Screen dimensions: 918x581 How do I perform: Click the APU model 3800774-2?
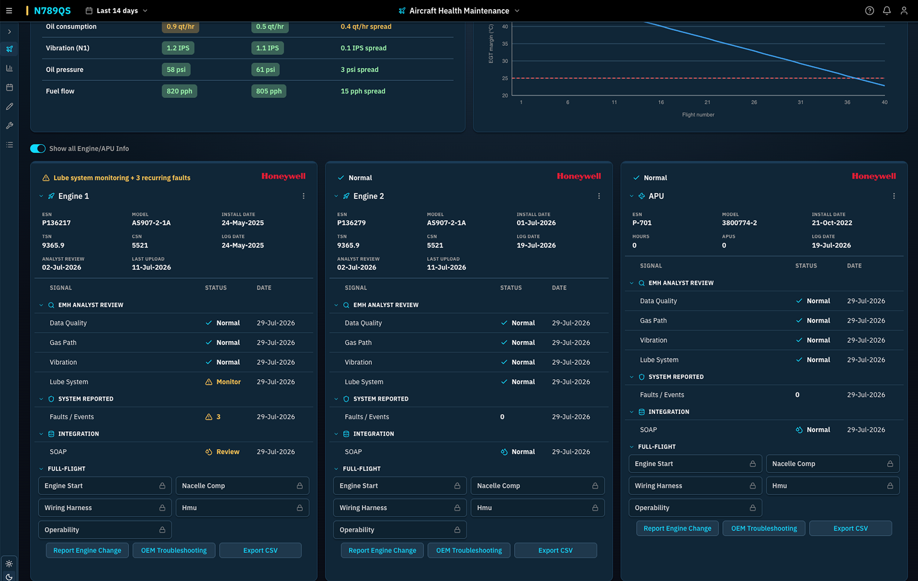coord(740,223)
